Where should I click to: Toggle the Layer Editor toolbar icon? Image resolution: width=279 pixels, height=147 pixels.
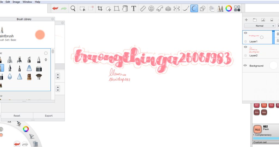pyautogui.click(x=211, y=8)
